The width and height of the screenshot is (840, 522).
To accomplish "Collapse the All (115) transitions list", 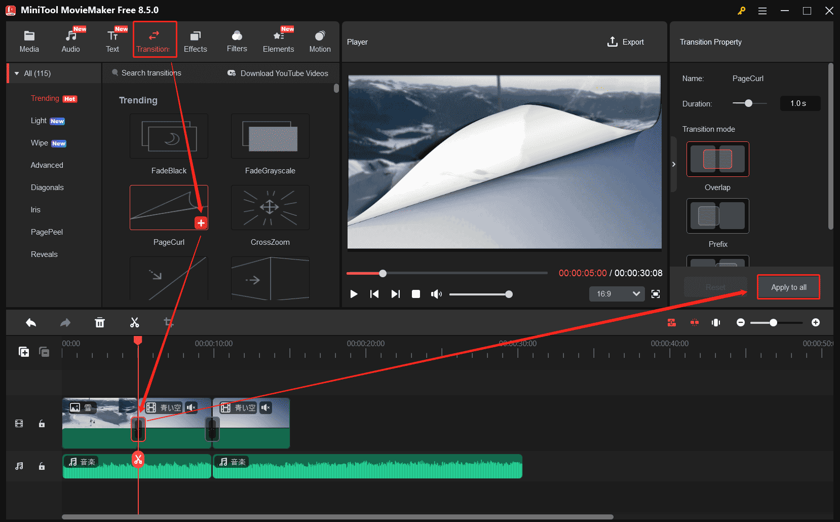I will 17,73.
